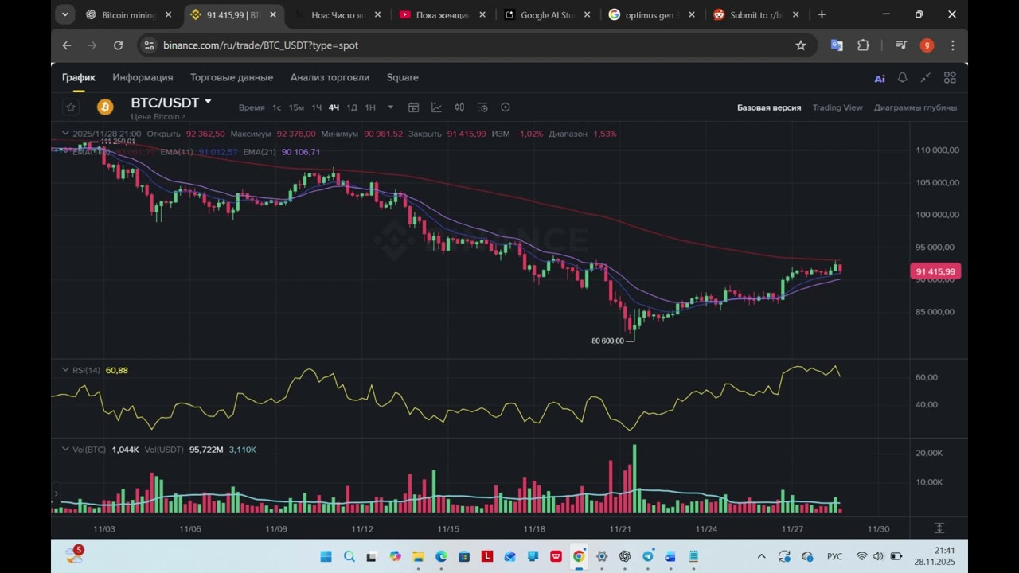Select the 15м timeframe
The image size is (1019, 573).
point(296,107)
